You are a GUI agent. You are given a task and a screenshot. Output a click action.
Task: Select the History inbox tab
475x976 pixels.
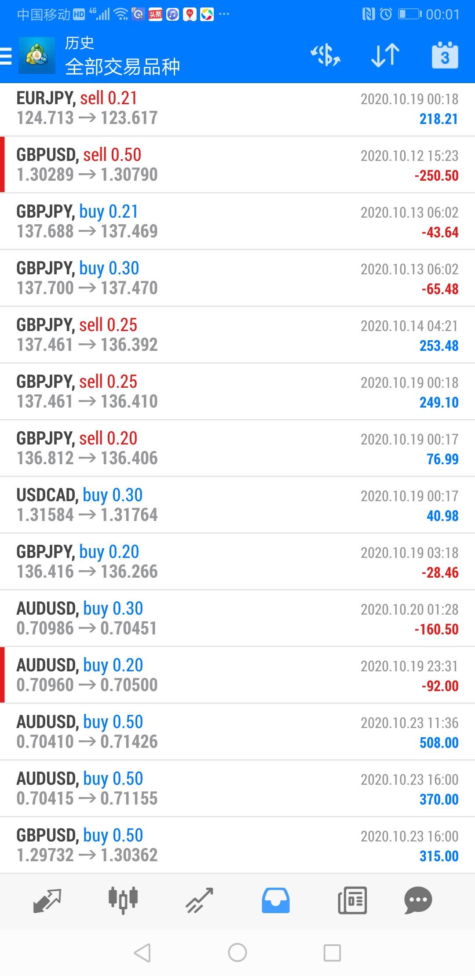point(276,900)
